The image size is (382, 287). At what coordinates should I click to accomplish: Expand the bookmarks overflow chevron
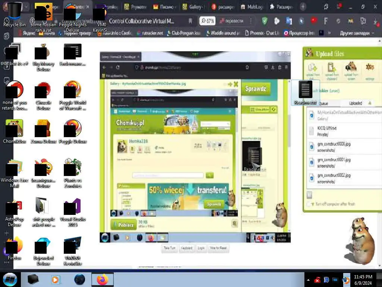329,33
